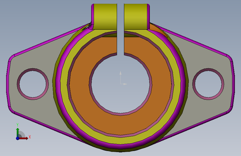
Task: Select the orange ring face around the bore
Action: [121, 124]
